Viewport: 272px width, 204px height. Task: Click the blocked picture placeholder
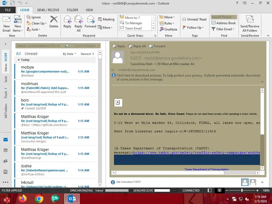click(118, 102)
